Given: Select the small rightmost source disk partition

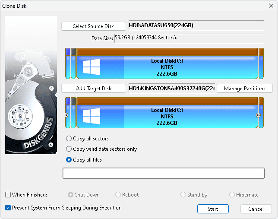Looking at the screenshot, I should click(261, 63).
